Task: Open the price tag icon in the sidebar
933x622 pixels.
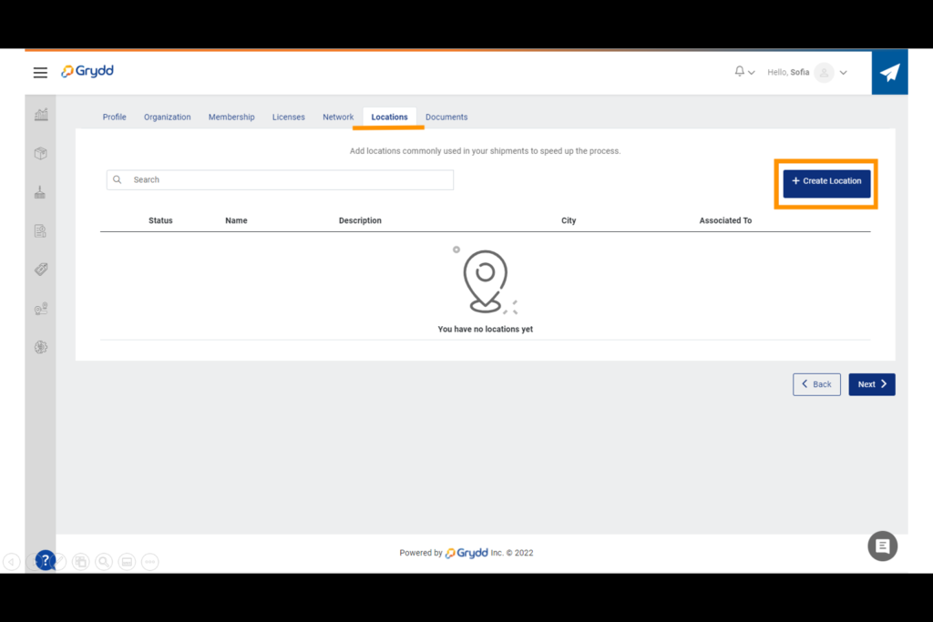Action: click(41, 270)
